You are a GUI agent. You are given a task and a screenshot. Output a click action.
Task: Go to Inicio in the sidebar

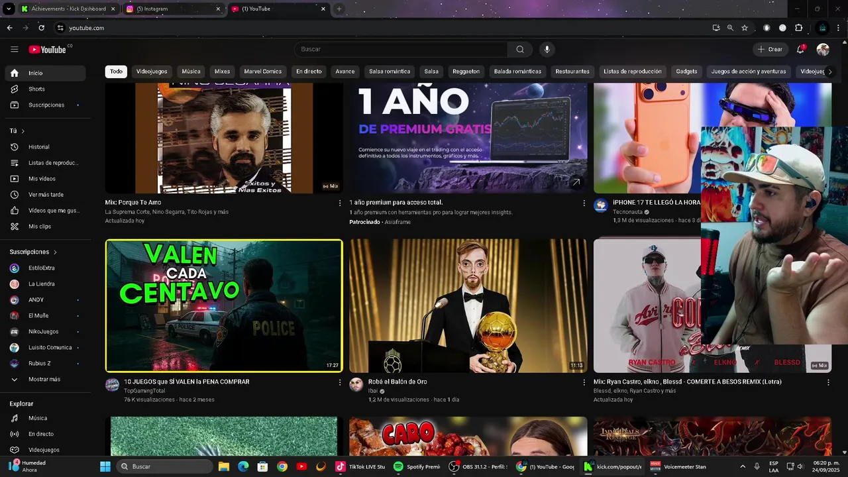pyautogui.click(x=45, y=73)
